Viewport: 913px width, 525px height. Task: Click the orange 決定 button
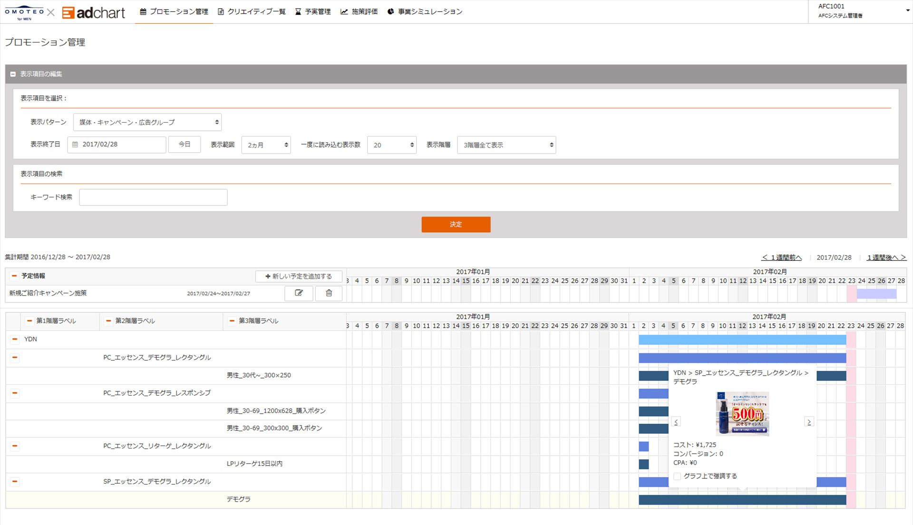[x=456, y=224]
